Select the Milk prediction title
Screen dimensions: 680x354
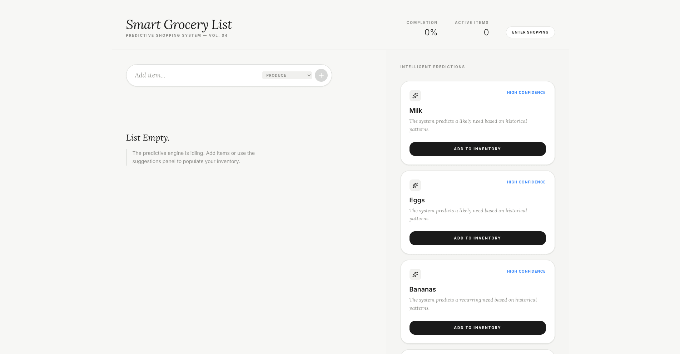[x=416, y=111]
